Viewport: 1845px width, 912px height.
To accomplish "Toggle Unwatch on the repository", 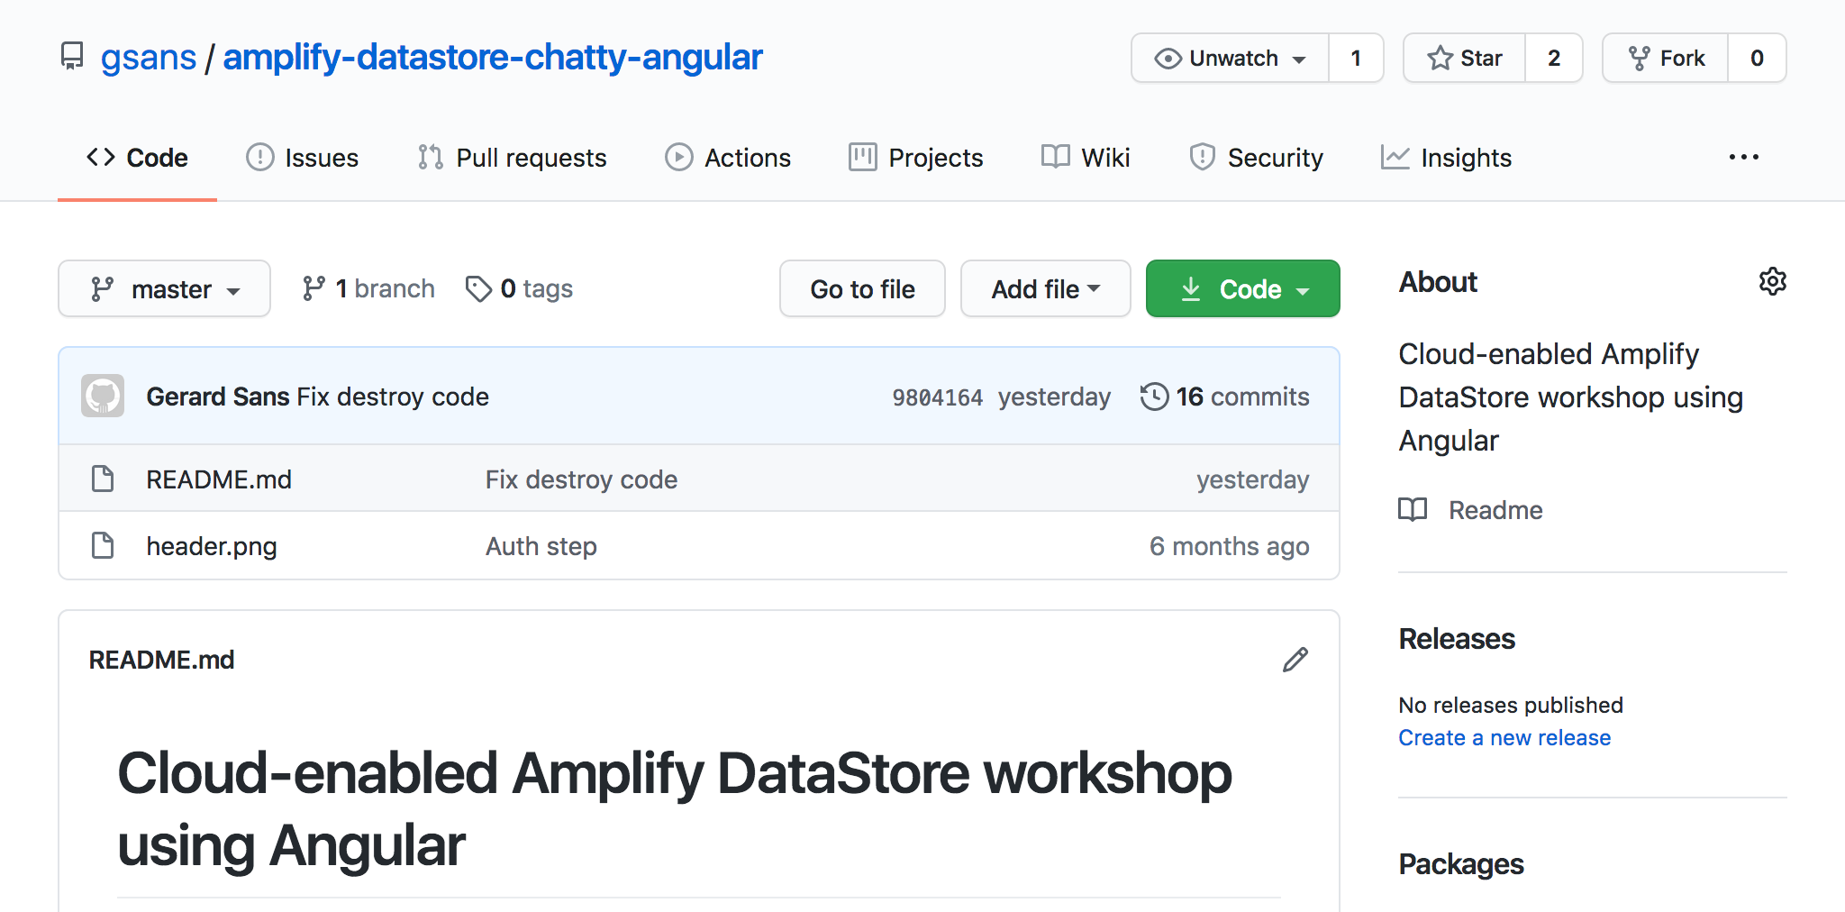I will (x=1230, y=58).
